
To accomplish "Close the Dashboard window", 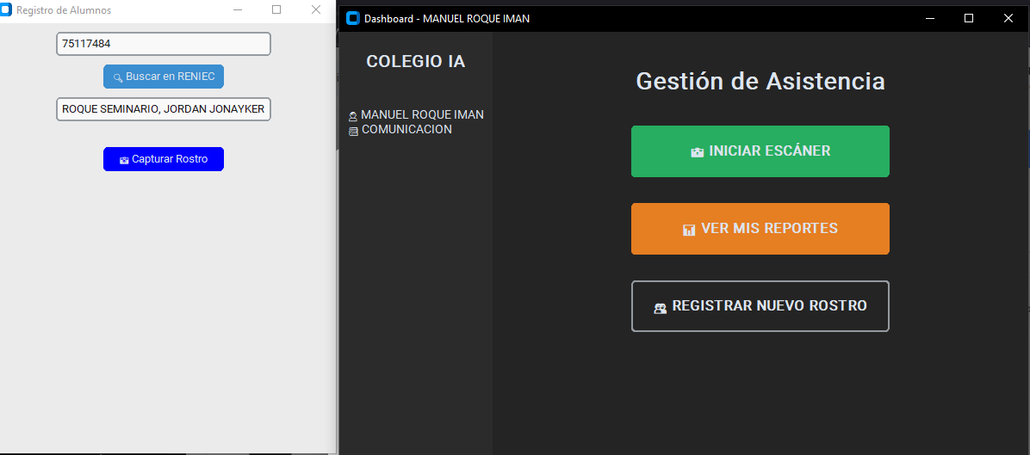I will click(x=1008, y=18).
